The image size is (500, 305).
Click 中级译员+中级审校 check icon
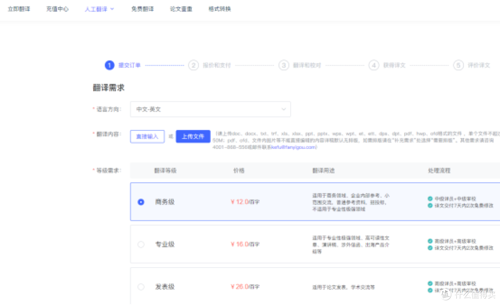point(430,199)
